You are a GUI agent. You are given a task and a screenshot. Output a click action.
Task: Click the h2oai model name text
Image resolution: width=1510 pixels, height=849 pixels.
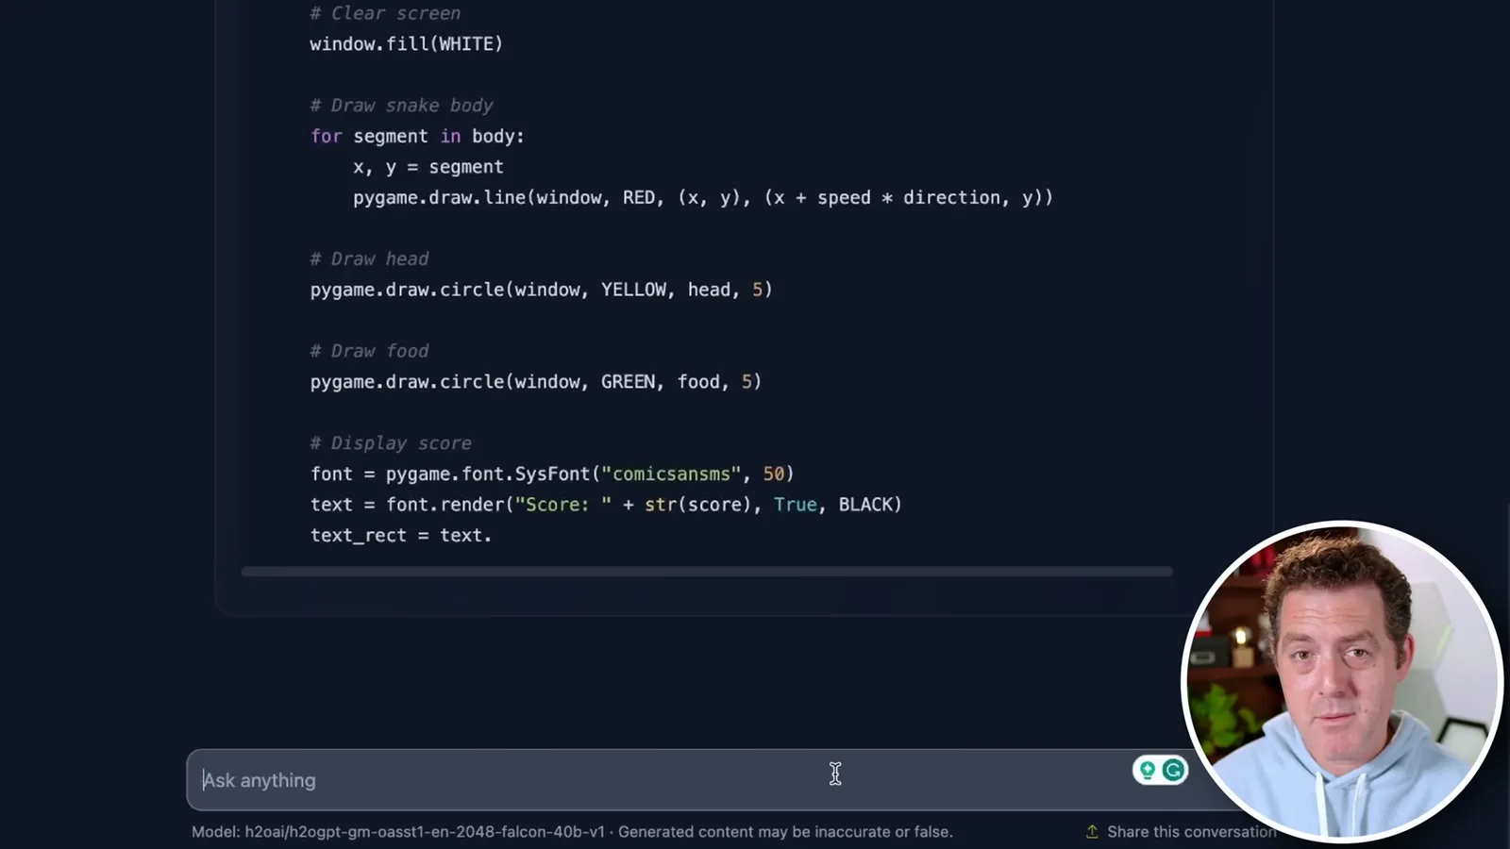425,832
